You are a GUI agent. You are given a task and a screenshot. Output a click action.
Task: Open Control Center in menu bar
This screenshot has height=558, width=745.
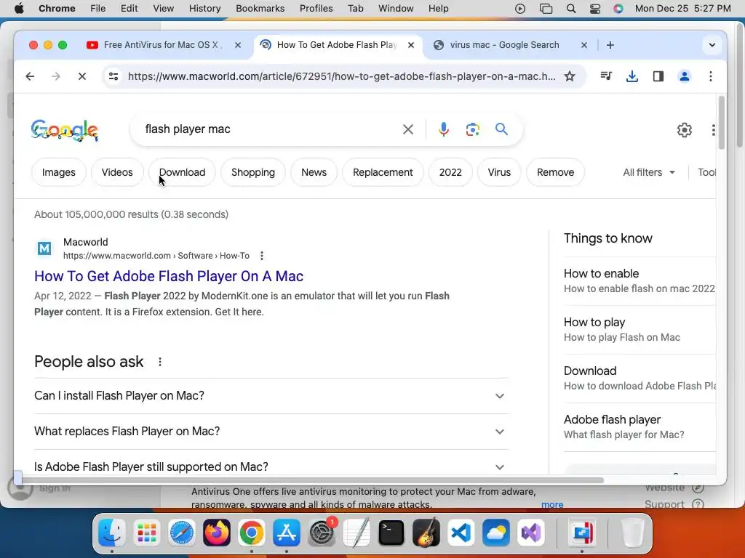coord(595,9)
